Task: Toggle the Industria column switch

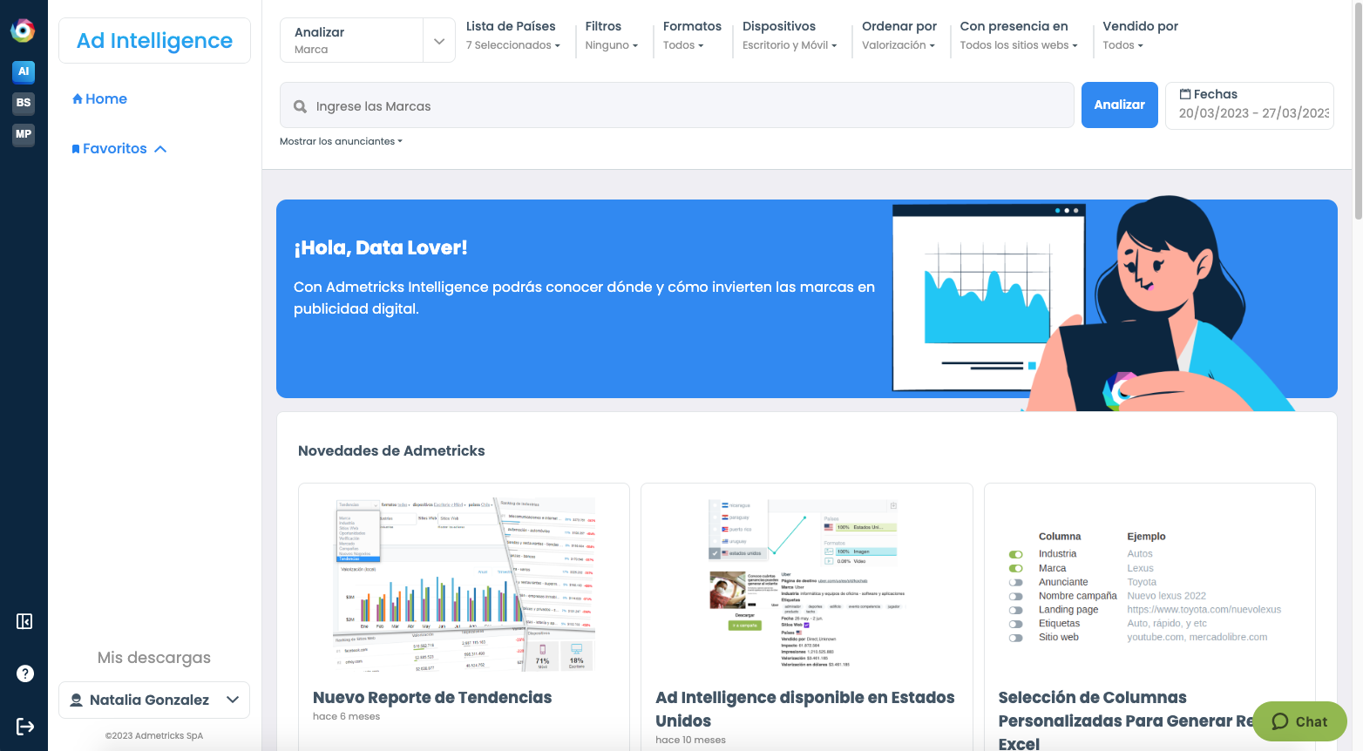Action: (x=1016, y=554)
